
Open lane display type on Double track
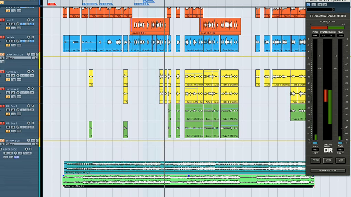[19, 45]
